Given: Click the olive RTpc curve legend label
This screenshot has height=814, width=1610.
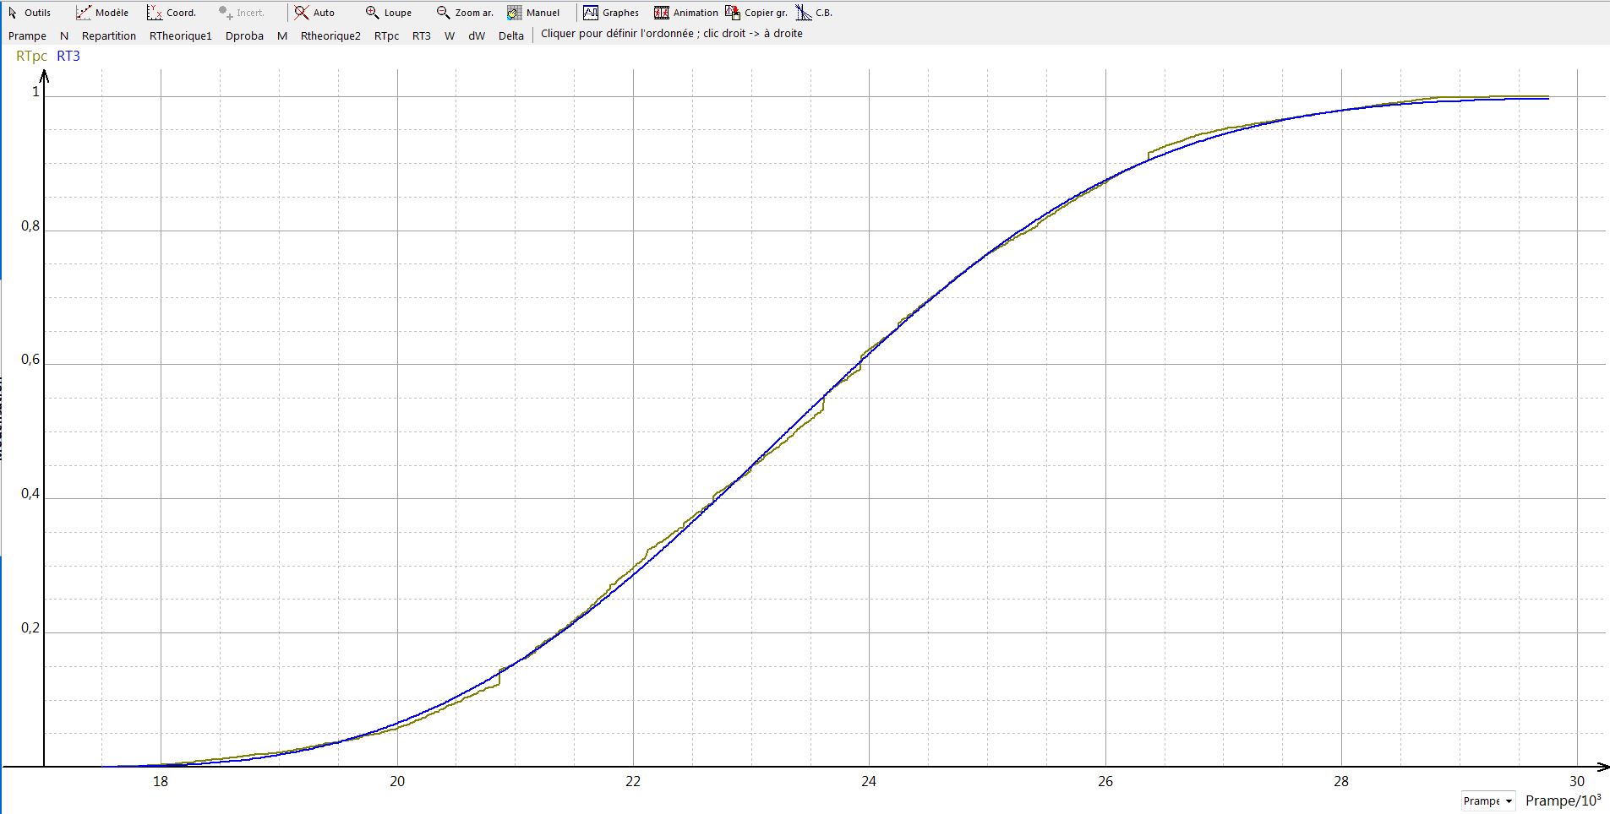Looking at the screenshot, I should point(31,56).
